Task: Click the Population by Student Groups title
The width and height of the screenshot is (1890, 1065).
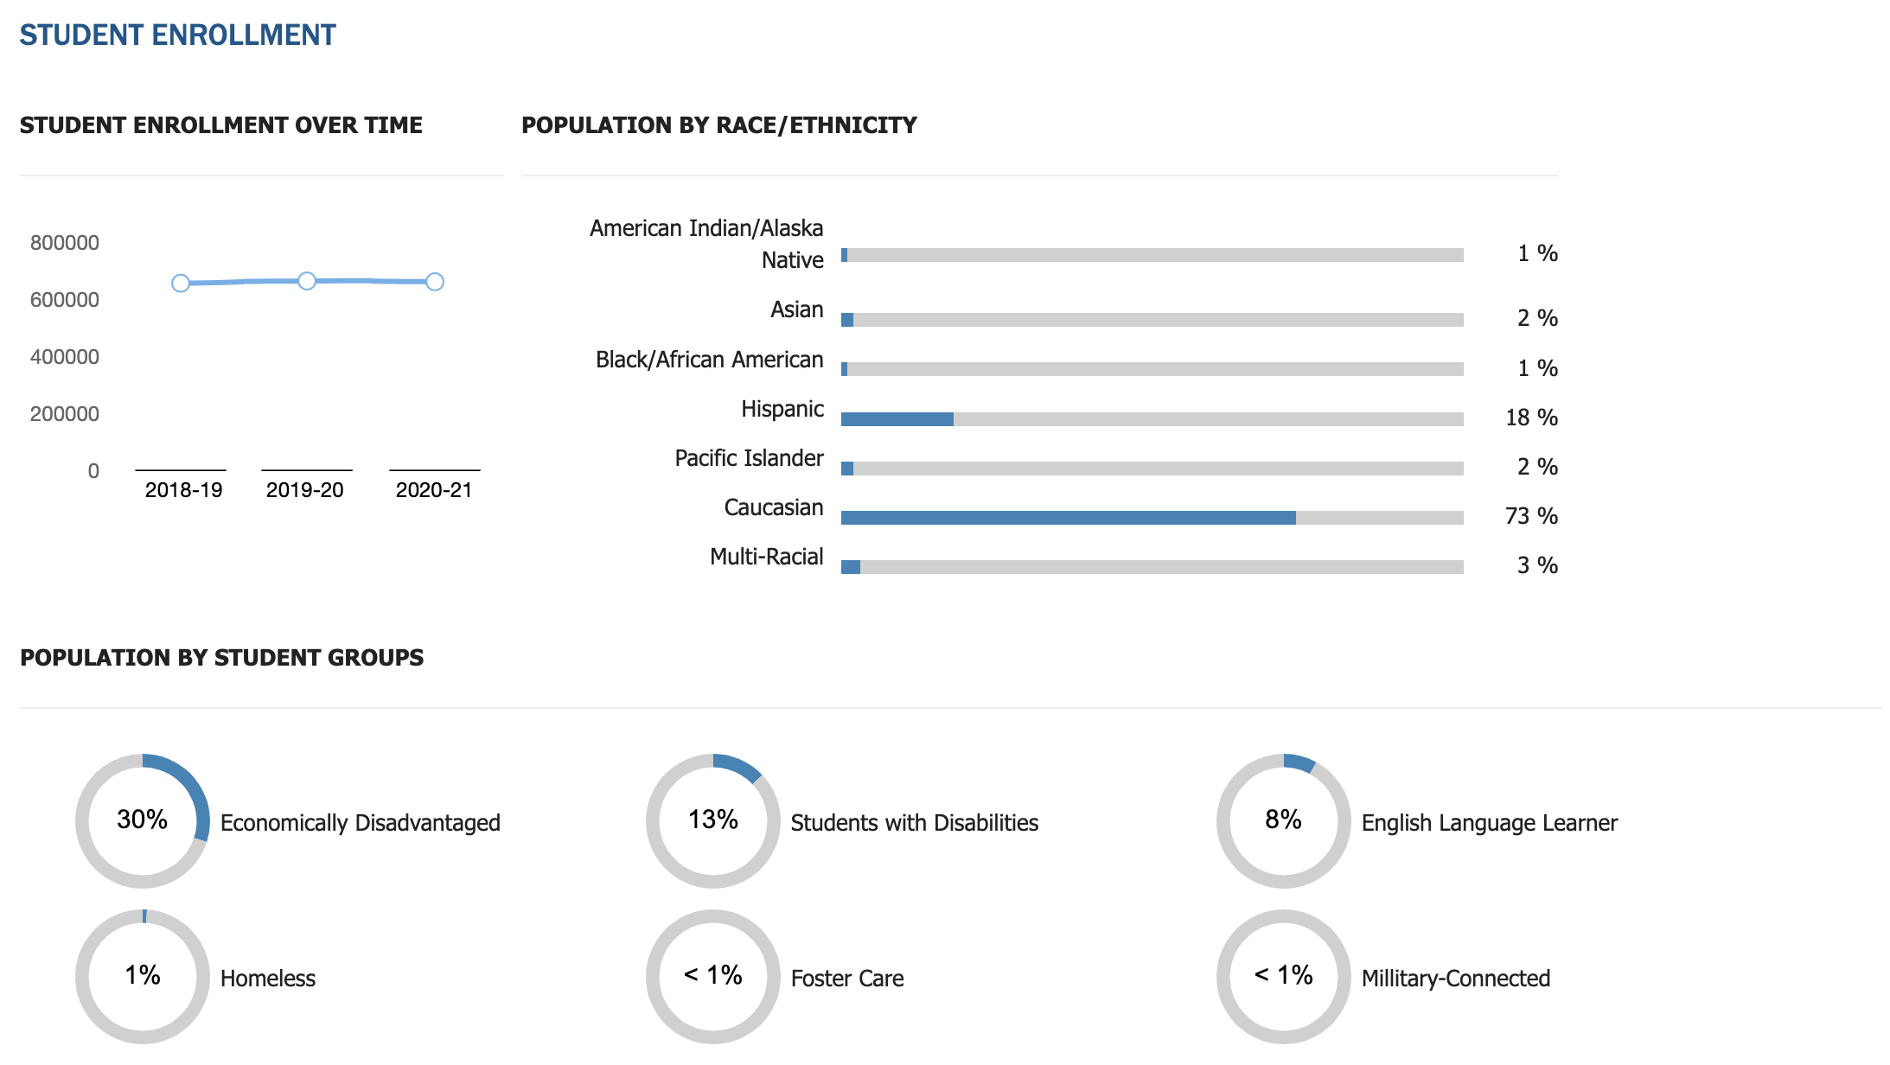Action: point(221,658)
